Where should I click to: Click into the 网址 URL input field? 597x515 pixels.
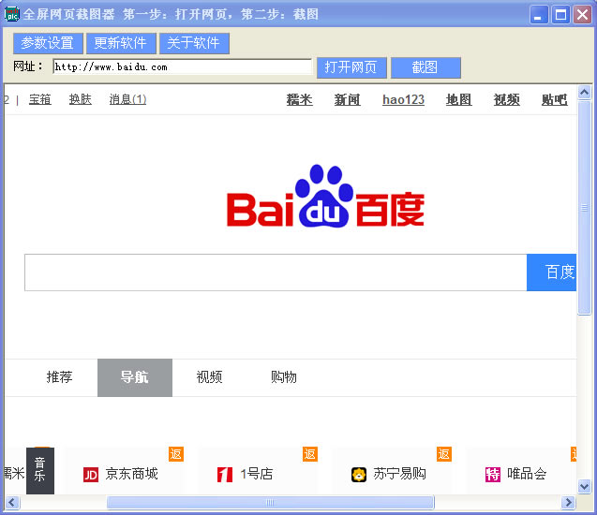183,66
